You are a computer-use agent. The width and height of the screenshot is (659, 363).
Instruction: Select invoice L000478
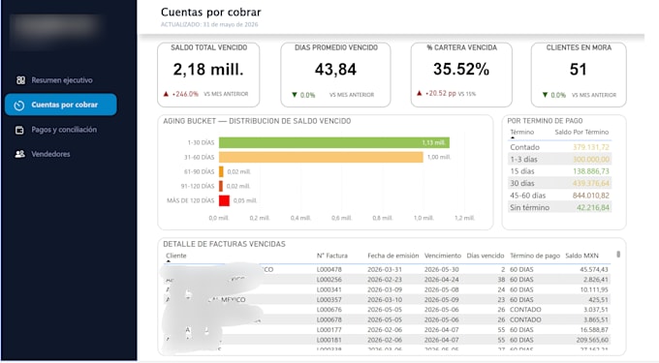[x=329, y=269]
